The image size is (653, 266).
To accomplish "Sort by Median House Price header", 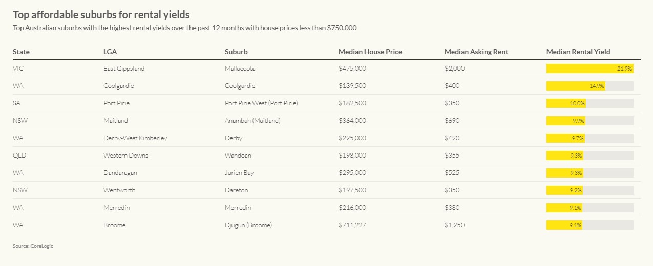I will tap(370, 52).
